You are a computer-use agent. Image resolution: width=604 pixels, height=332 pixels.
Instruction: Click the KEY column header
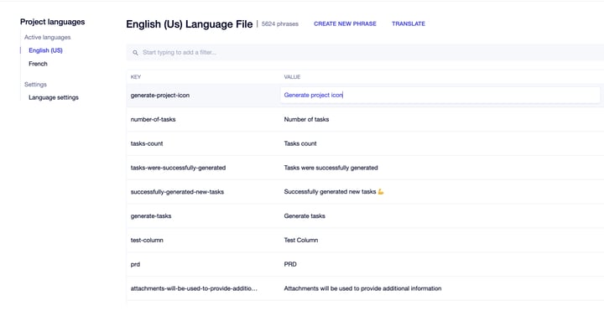136,77
